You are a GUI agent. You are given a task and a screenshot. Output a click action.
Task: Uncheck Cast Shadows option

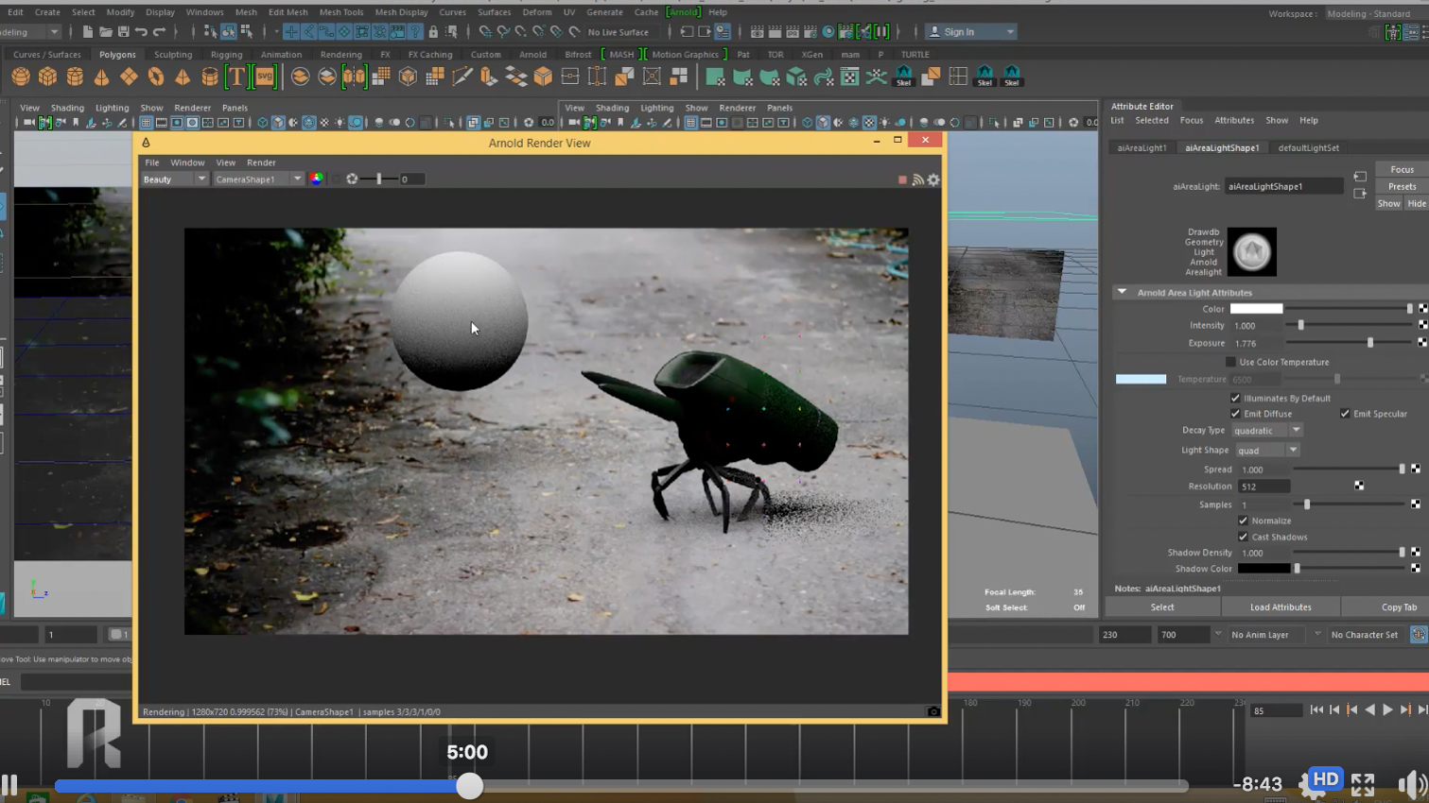1243,537
